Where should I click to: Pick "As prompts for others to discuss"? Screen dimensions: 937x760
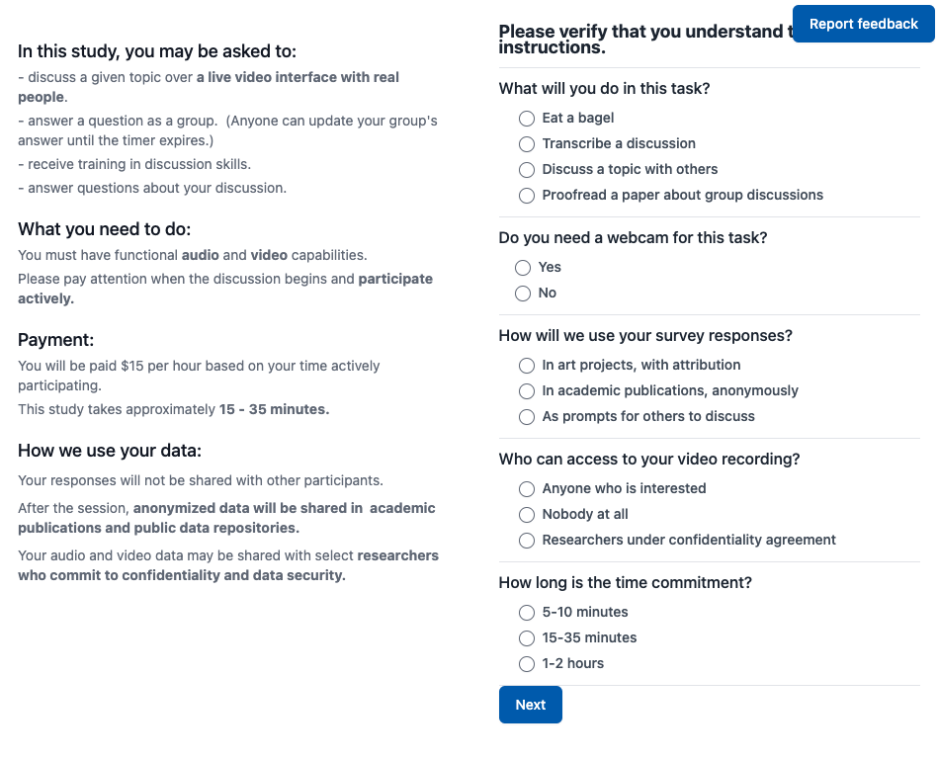tap(526, 416)
